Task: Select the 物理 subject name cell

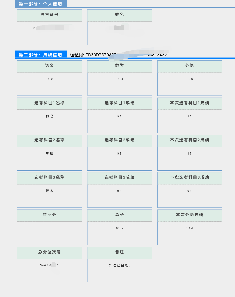Action: click(50, 116)
